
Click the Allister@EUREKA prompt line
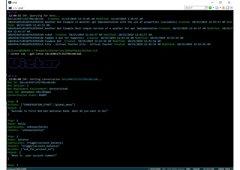52,51
